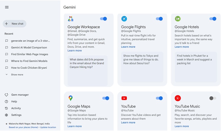
Task: Turn off the Google Flights toggle
Action: (x=159, y=19)
